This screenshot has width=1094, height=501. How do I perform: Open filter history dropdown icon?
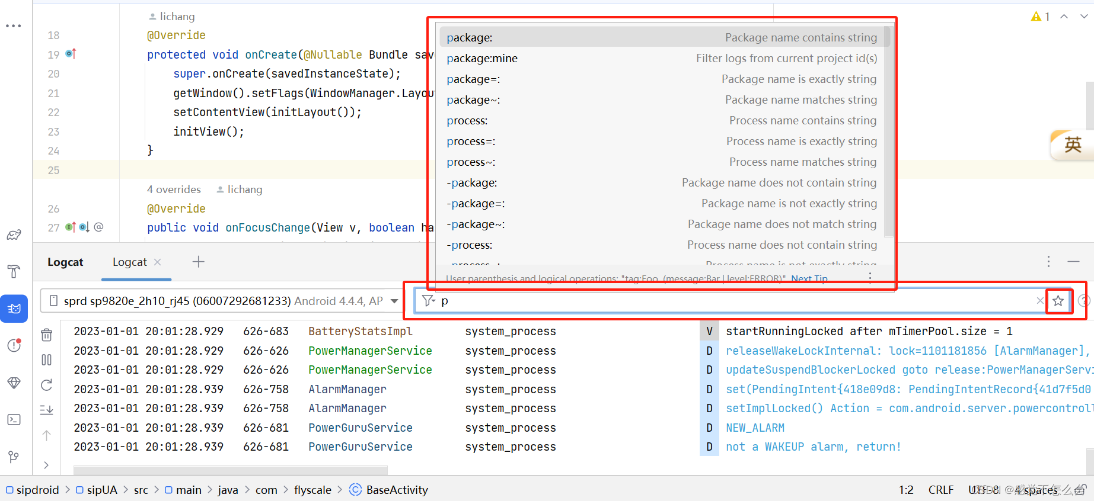(429, 301)
